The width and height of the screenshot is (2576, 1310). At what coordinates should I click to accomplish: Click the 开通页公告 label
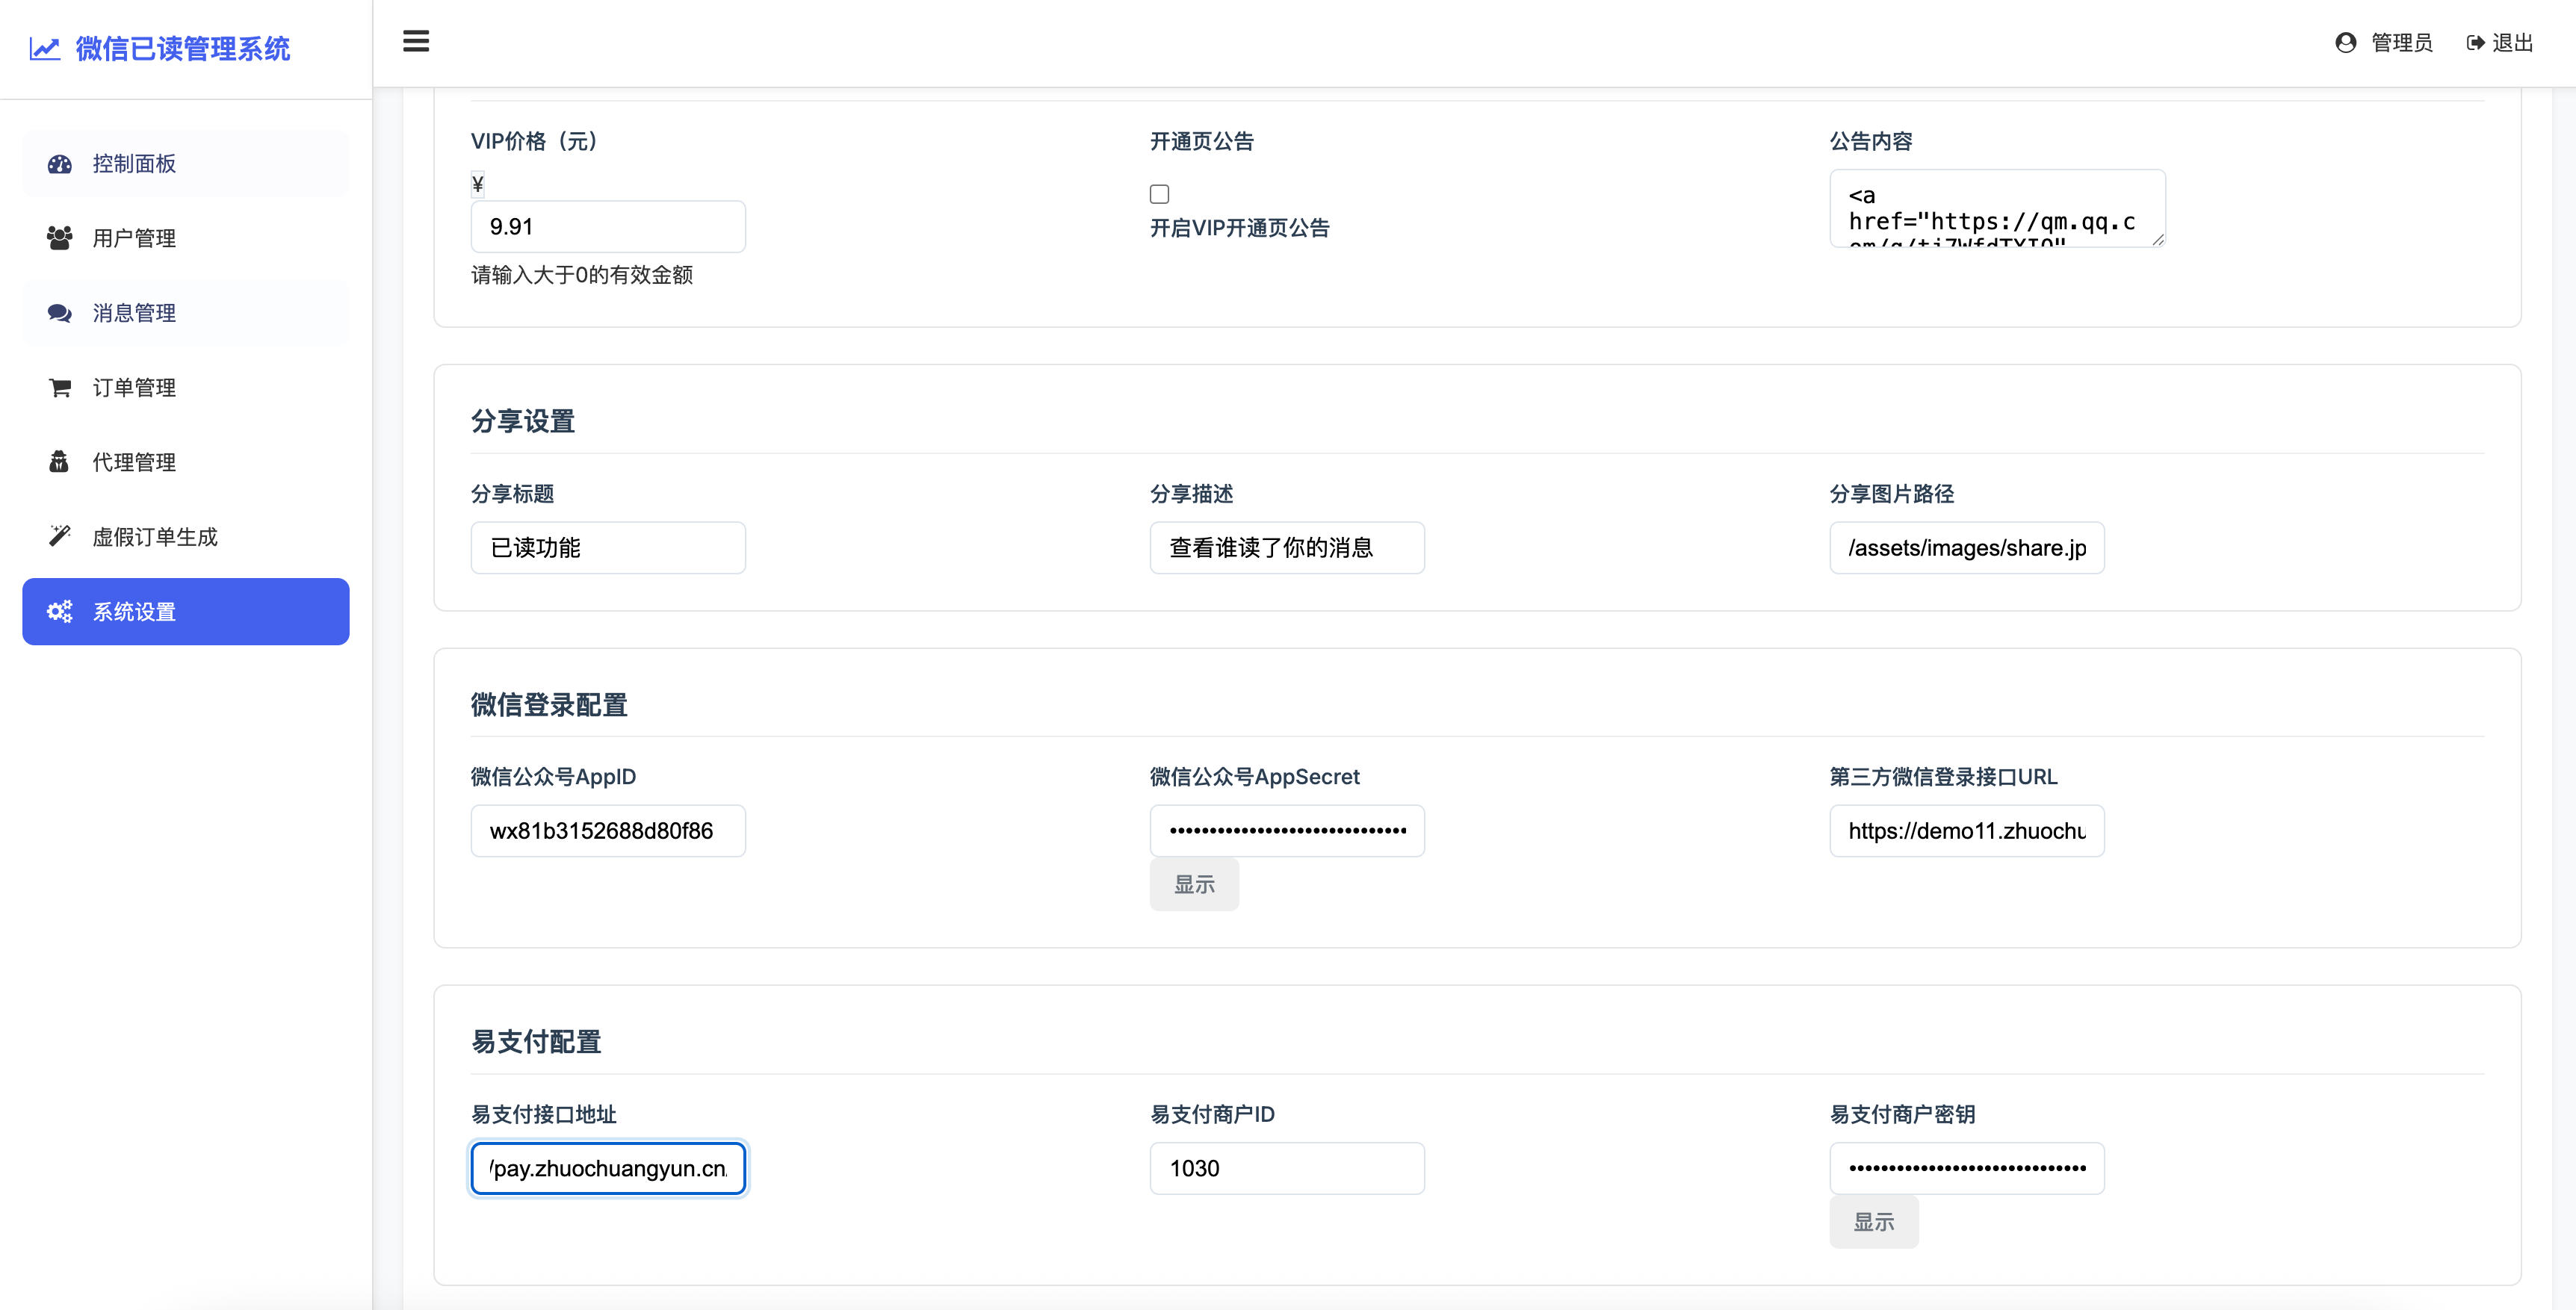coord(1202,141)
